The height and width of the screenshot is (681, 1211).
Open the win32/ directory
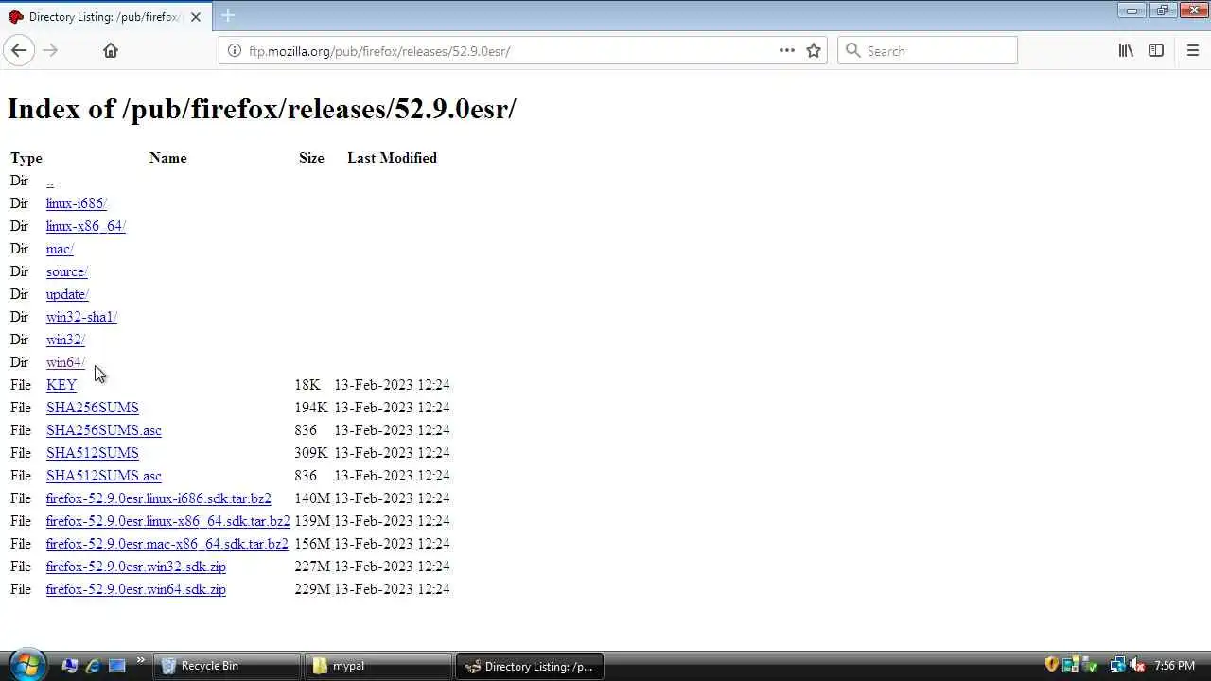point(65,340)
